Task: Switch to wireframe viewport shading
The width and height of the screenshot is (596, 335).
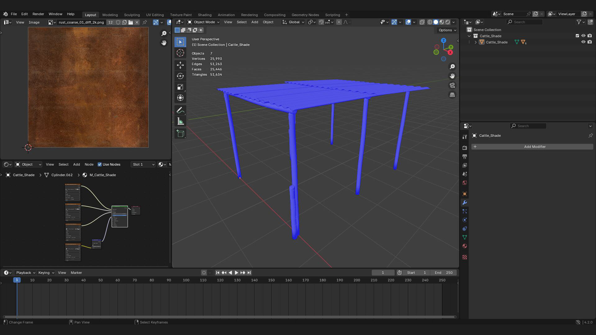Action: click(430, 22)
